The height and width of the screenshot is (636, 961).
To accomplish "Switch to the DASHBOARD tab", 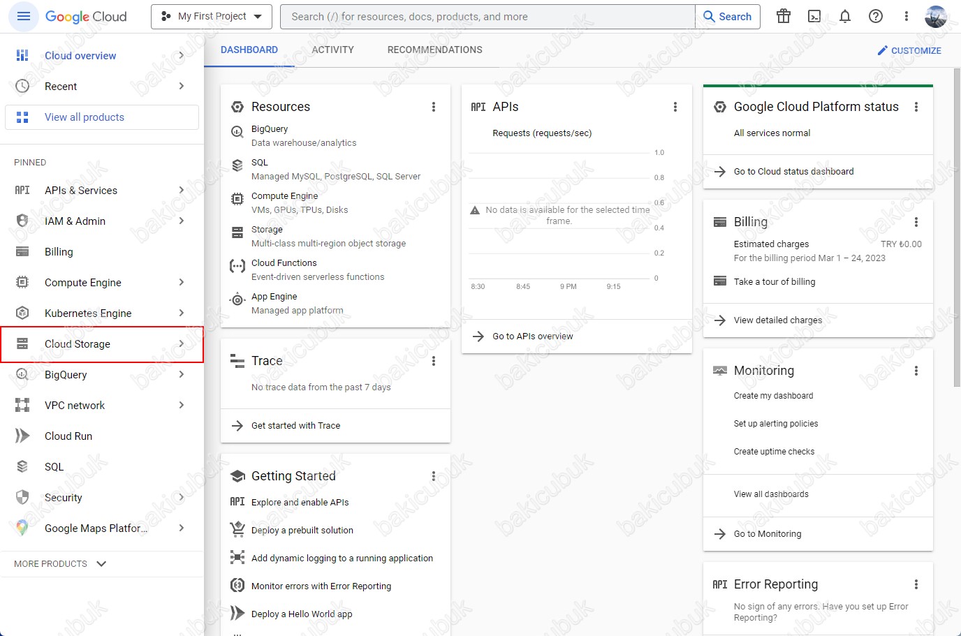I will [x=249, y=50].
